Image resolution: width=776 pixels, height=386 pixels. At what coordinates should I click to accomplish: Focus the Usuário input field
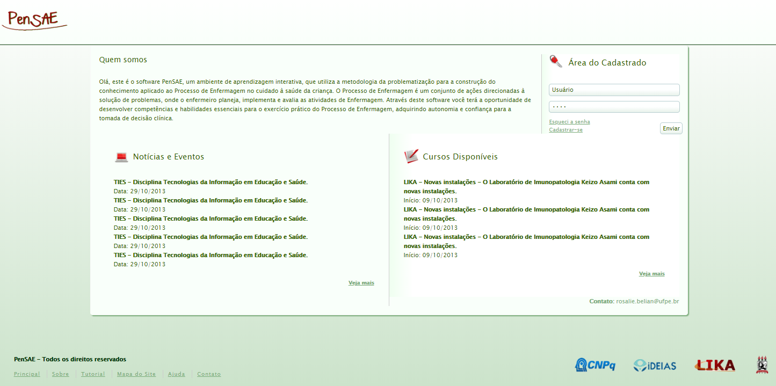(x=614, y=90)
